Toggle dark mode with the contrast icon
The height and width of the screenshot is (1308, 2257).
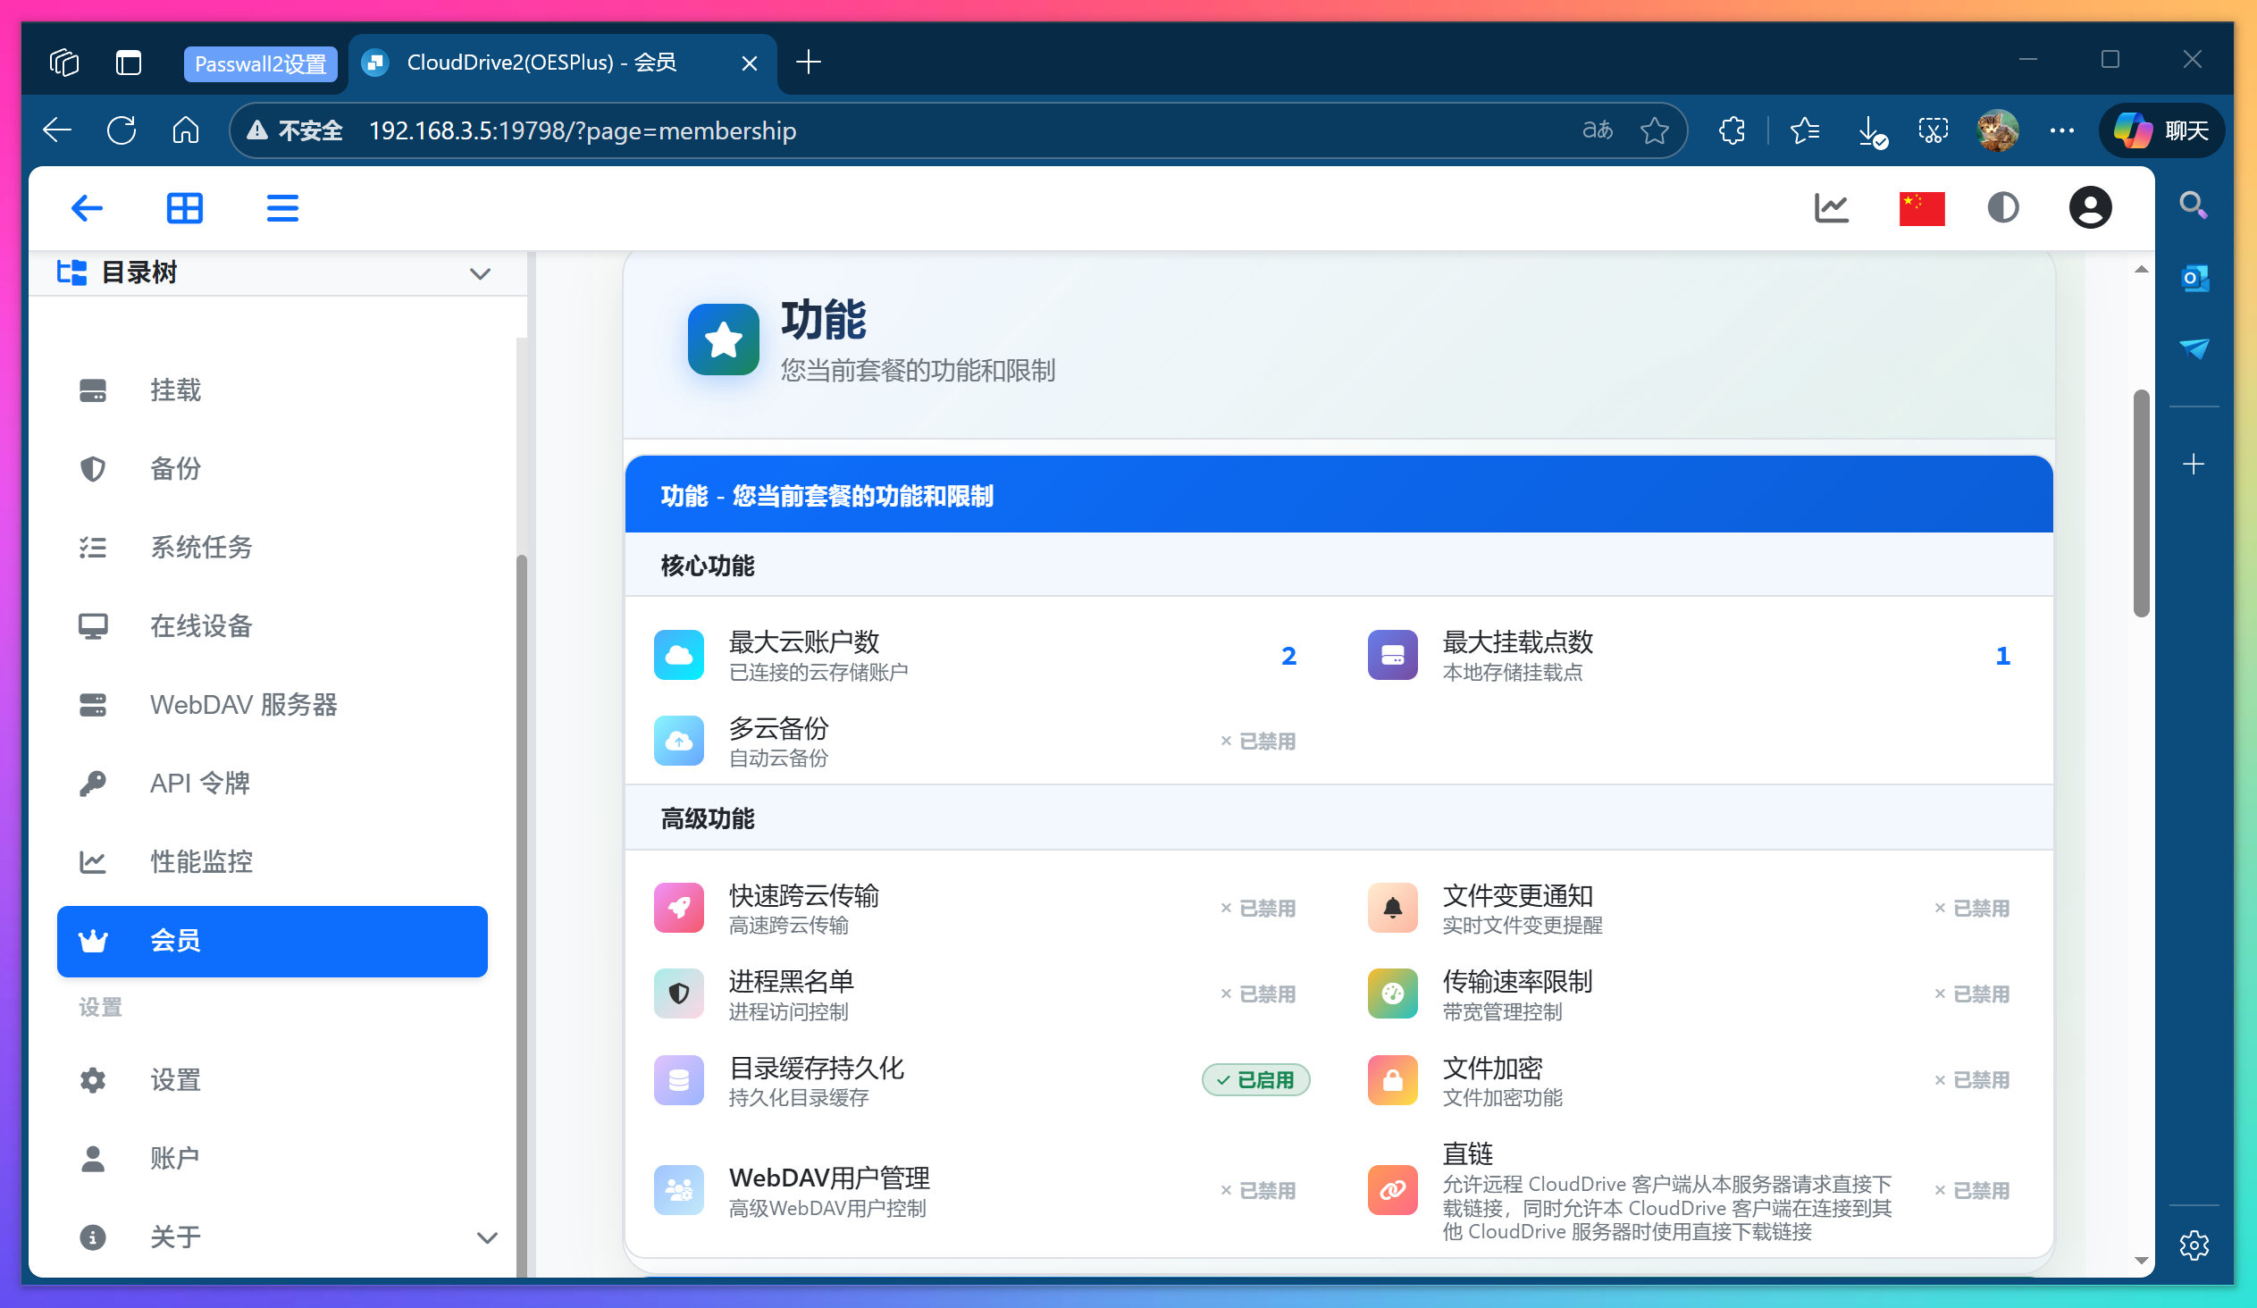pyautogui.click(x=2003, y=206)
